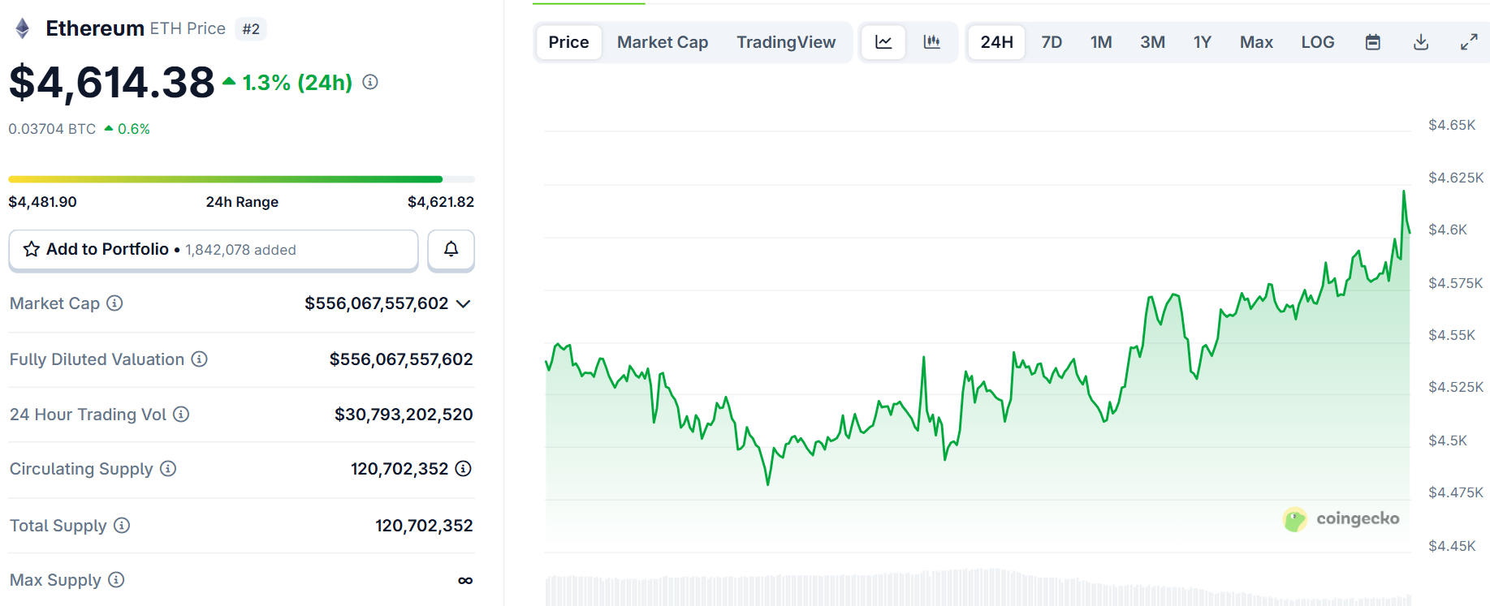Open the TradingView chart tab
Viewport: 1490px width, 606px height.
click(786, 42)
